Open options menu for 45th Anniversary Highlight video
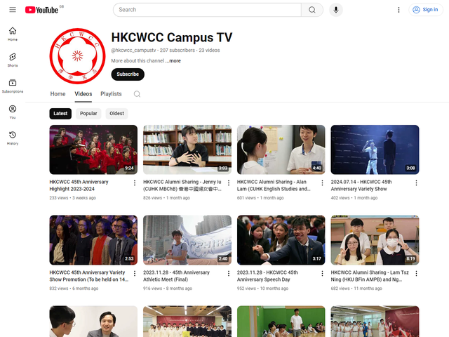 click(x=135, y=183)
